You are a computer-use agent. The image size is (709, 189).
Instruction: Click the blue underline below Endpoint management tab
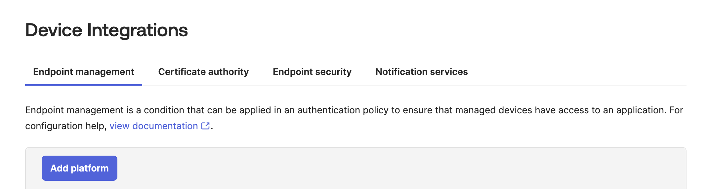click(x=83, y=85)
